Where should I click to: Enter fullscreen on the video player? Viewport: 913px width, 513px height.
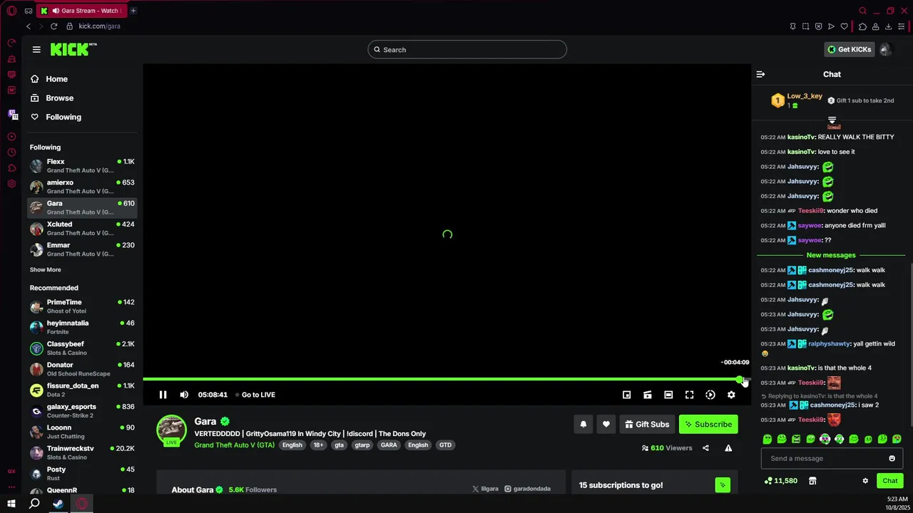(689, 395)
